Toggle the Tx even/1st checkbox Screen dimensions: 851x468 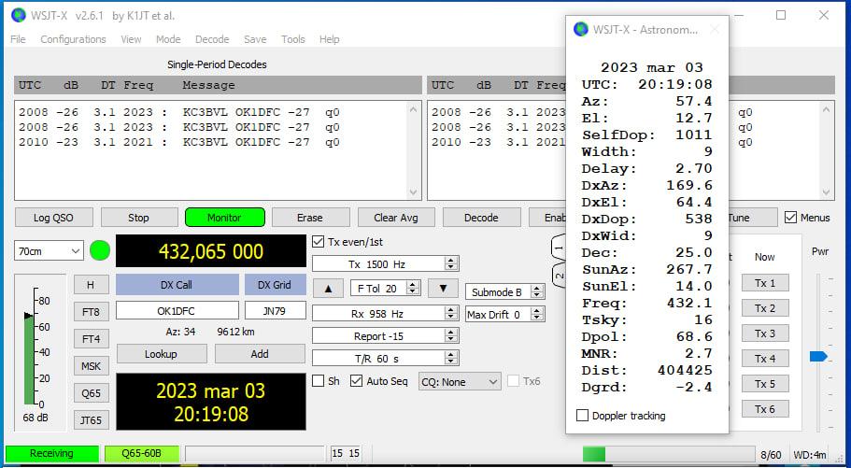[319, 242]
